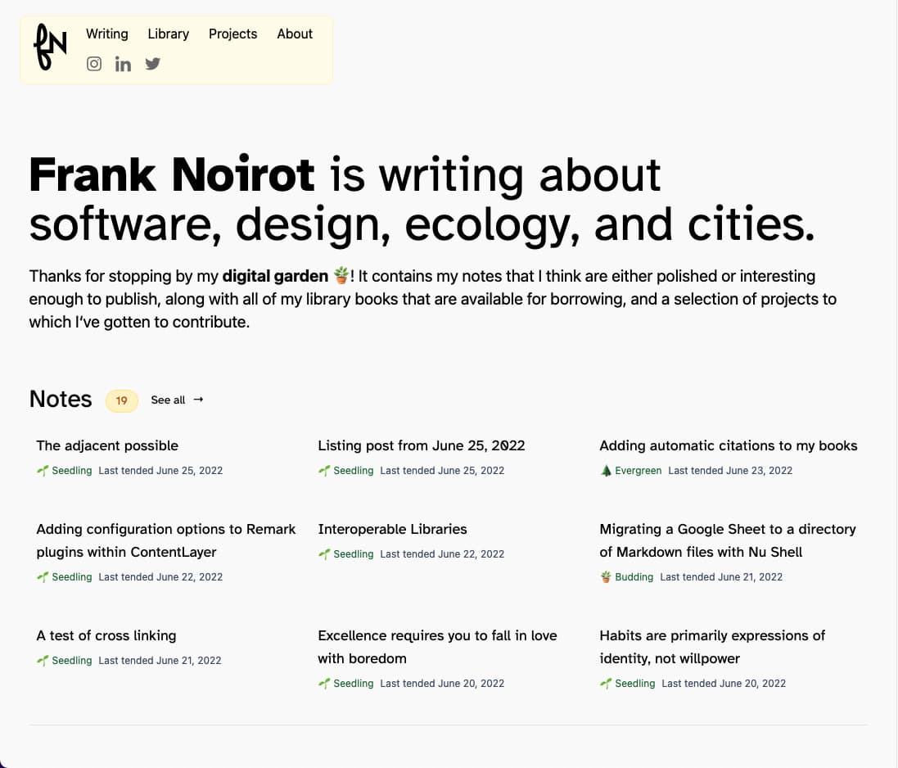Open the LinkedIn icon link
Viewport: 898px width, 768px height.
pyautogui.click(x=123, y=64)
